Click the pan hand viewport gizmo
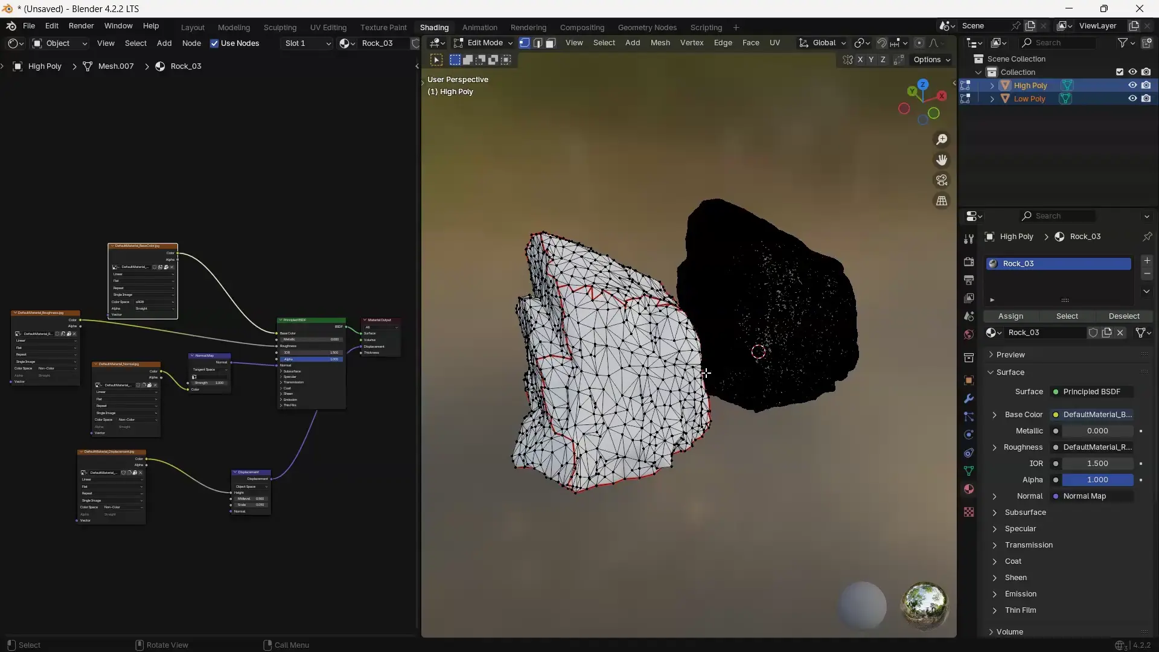 (x=942, y=160)
